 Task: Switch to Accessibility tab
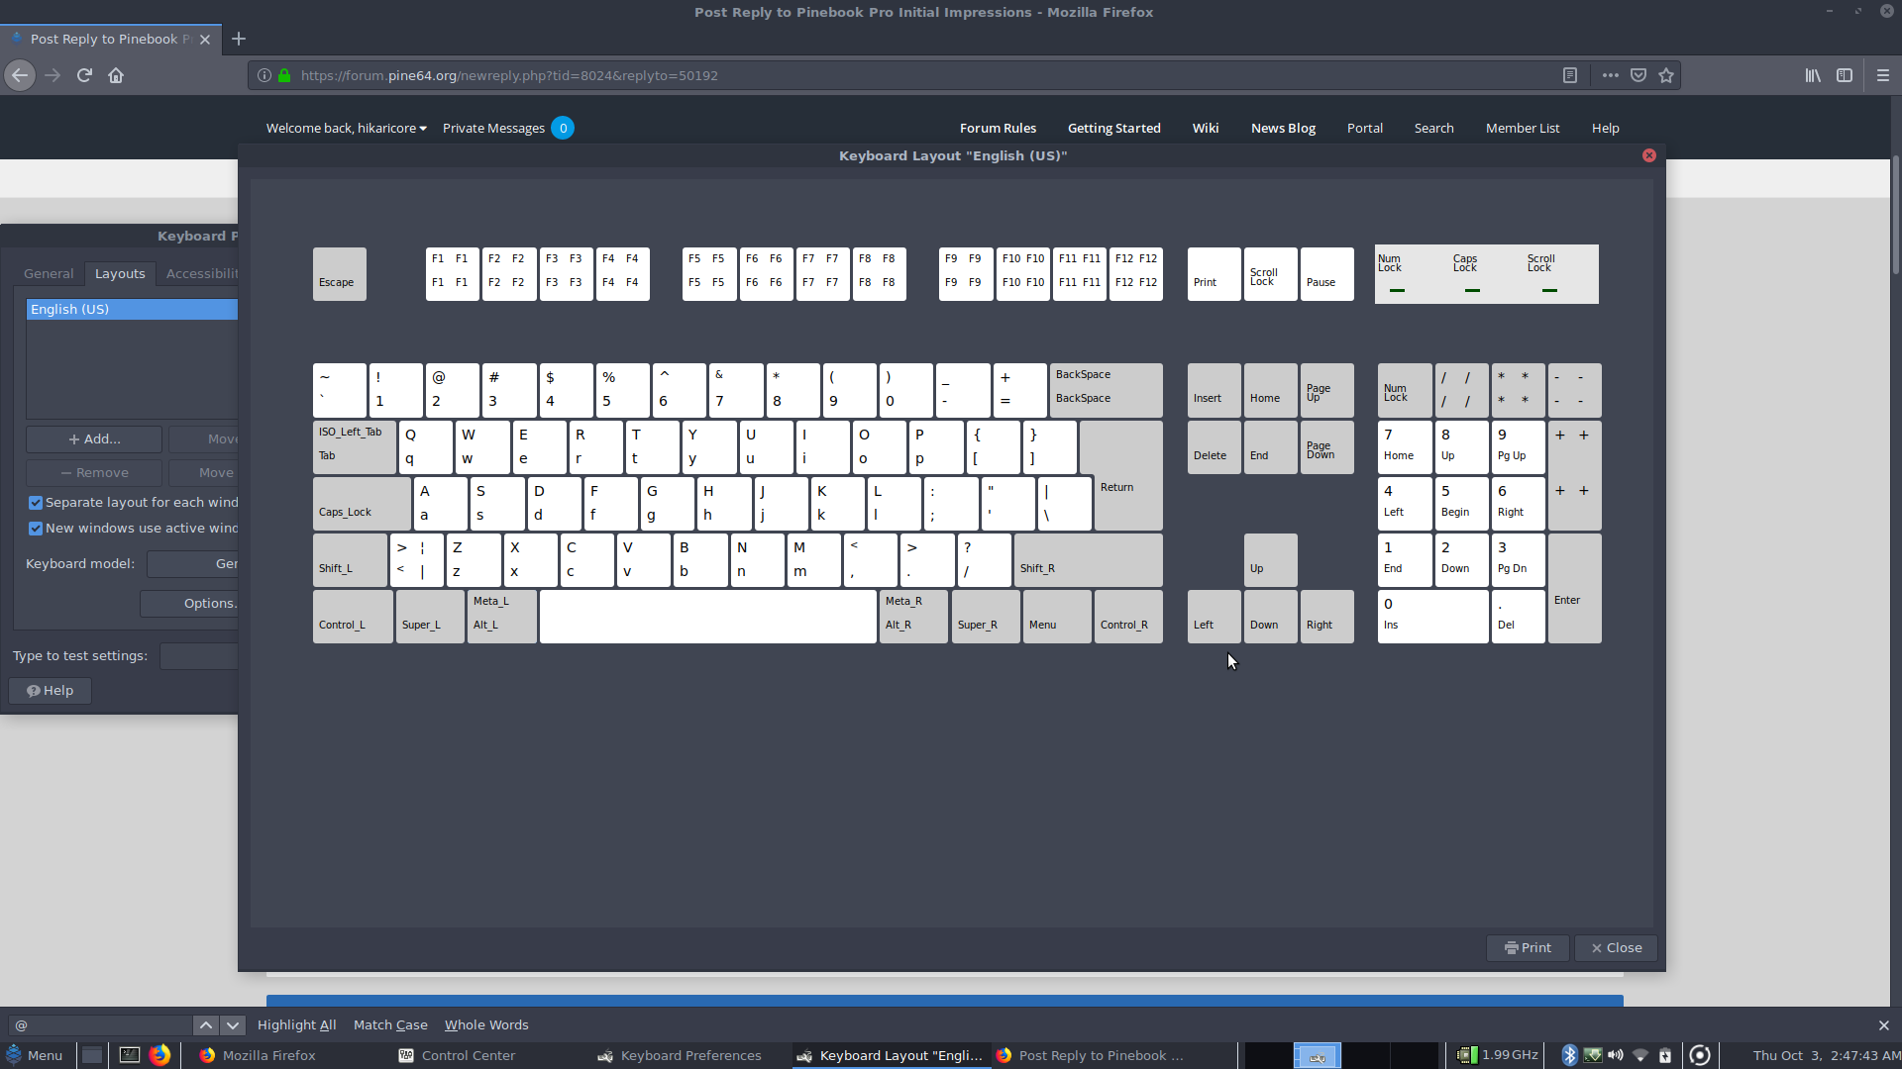201,274
